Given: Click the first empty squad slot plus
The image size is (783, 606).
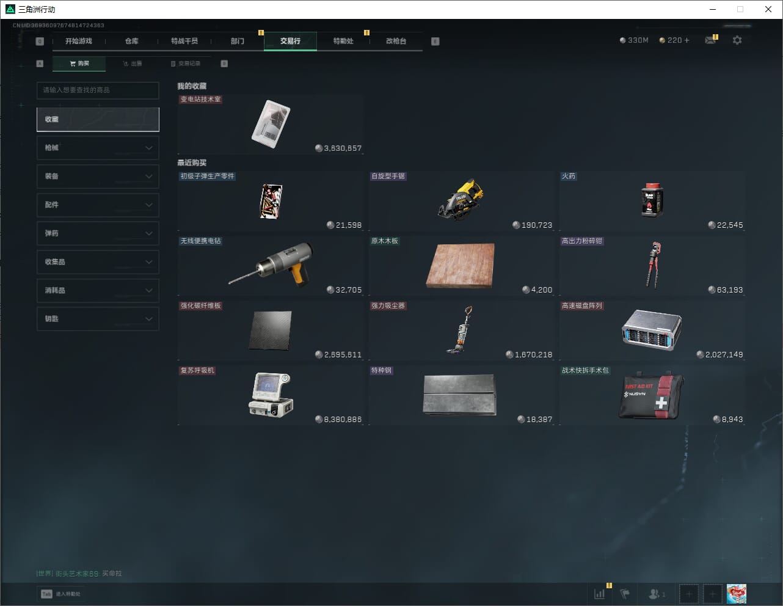Looking at the screenshot, I should click(689, 594).
